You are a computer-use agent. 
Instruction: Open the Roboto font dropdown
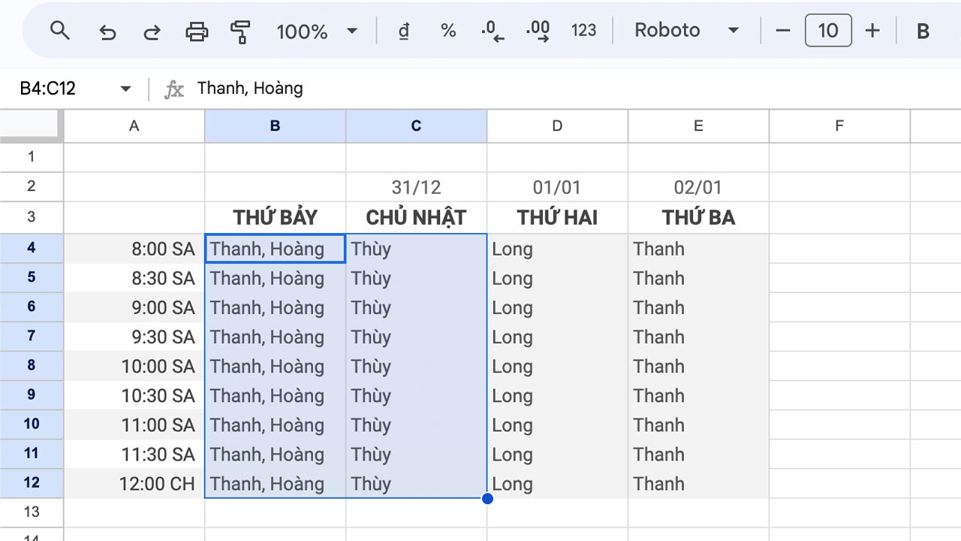click(x=685, y=31)
